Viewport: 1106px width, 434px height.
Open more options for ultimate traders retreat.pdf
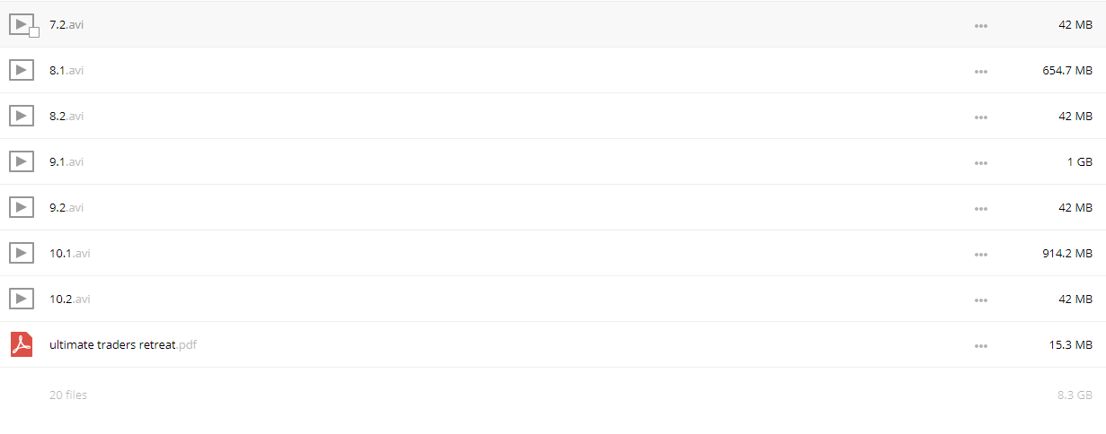click(x=981, y=345)
